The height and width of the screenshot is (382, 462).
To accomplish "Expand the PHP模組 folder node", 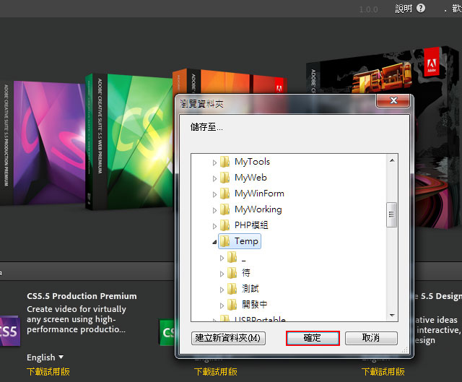I will click(214, 226).
